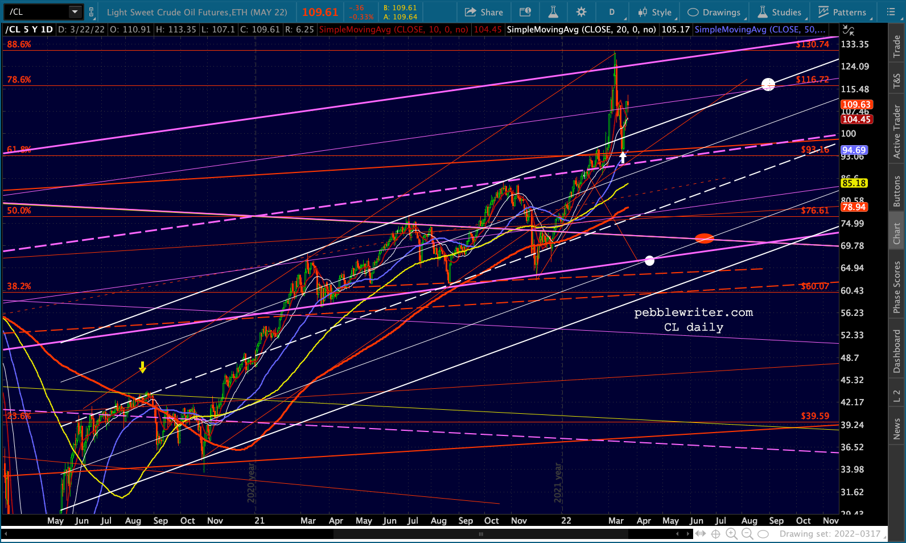Click the orange 109.63 price bubble
The width and height of the screenshot is (906, 543).
[856, 105]
